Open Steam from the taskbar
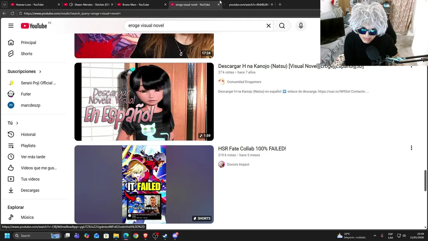The height and width of the screenshot is (241, 428). (x=165, y=236)
